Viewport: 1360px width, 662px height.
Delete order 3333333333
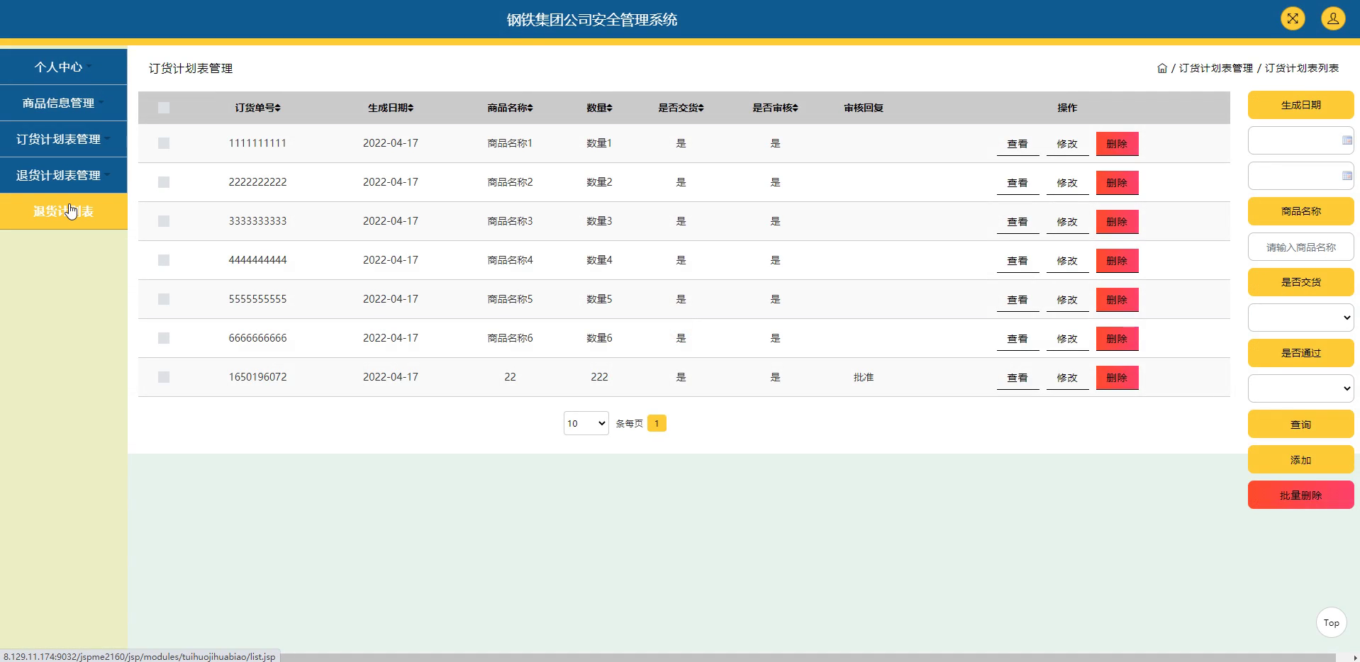pyautogui.click(x=1117, y=222)
